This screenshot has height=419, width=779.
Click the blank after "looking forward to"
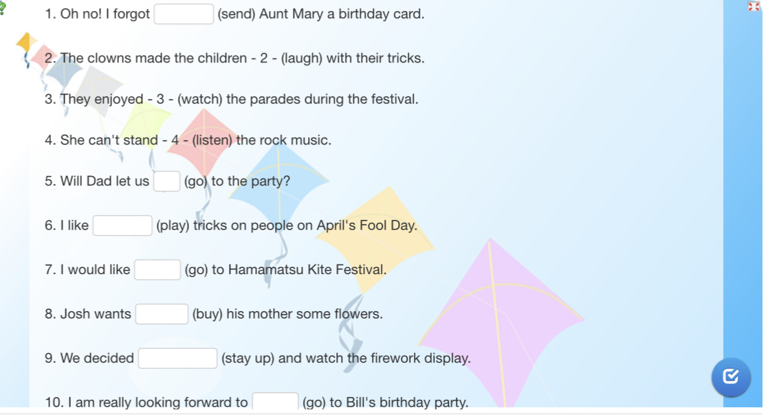tap(275, 401)
